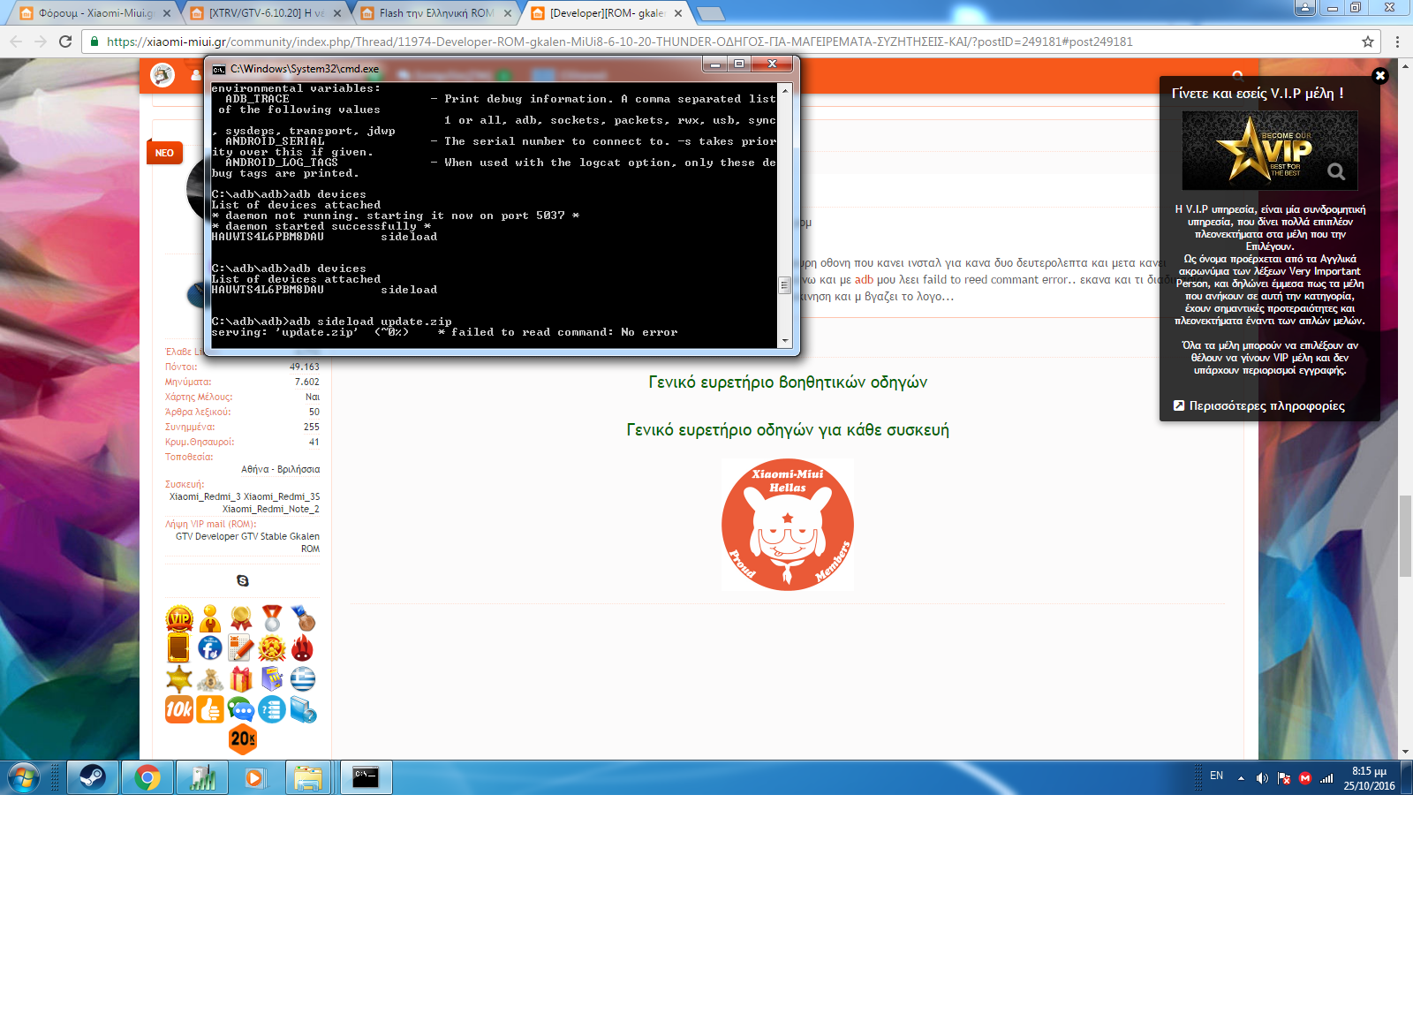This screenshot has width=1413, height=1022.
Task: Click the orange 10k badge
Action: click(x=179, y=709)
